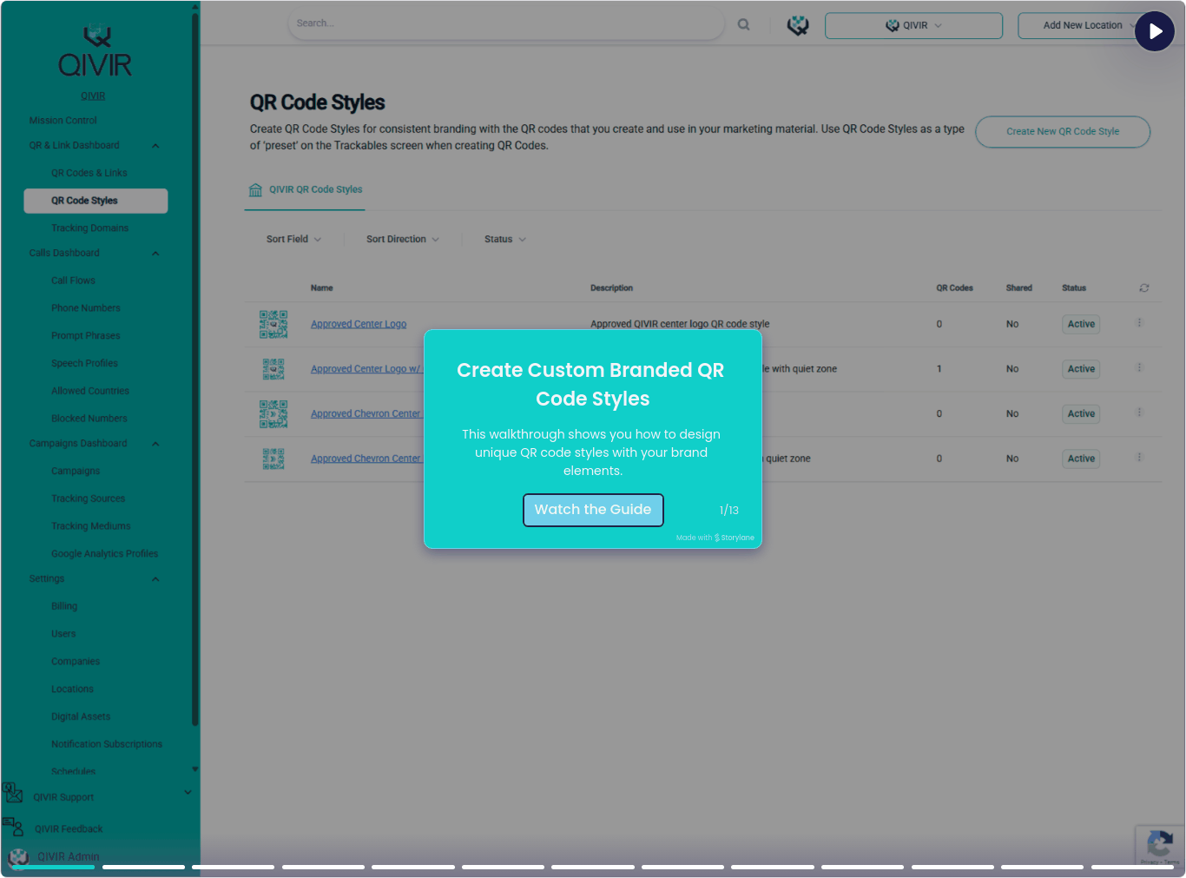Open Speech Profiles
Image resolution: width=1186 pixels, height=878 pixels.
[x=84, y=364]
